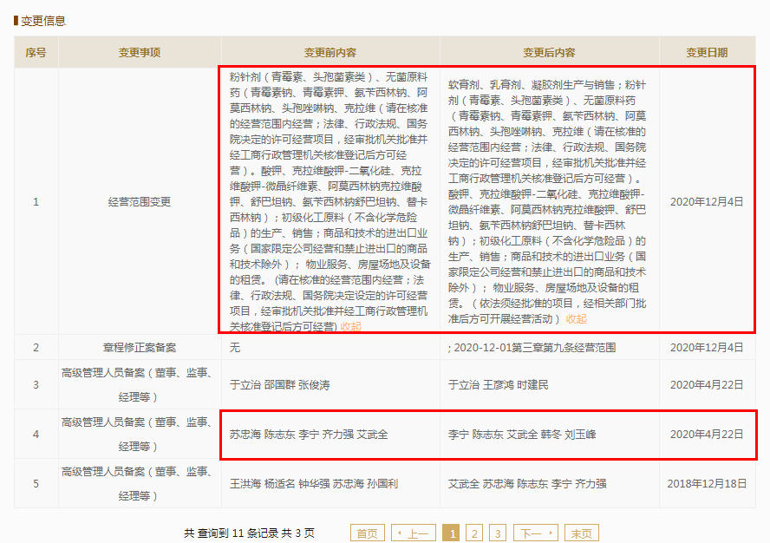Select row 5 高级管理人员备案 item cell
Viewport: 770px width, 543px height.
point(140,483)
